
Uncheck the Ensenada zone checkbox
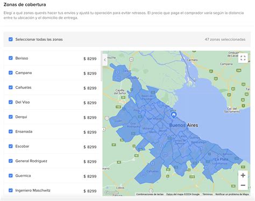[x=11, y=132]
